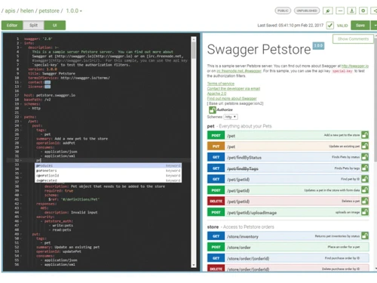Click the editor scrollbar up arrow
The image size is (377, 283).
194,39
